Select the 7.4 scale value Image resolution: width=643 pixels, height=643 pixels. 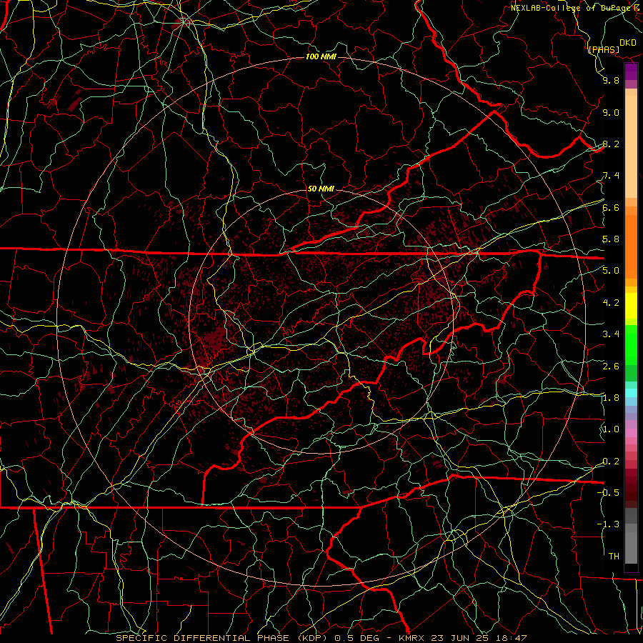pos(611,176)
